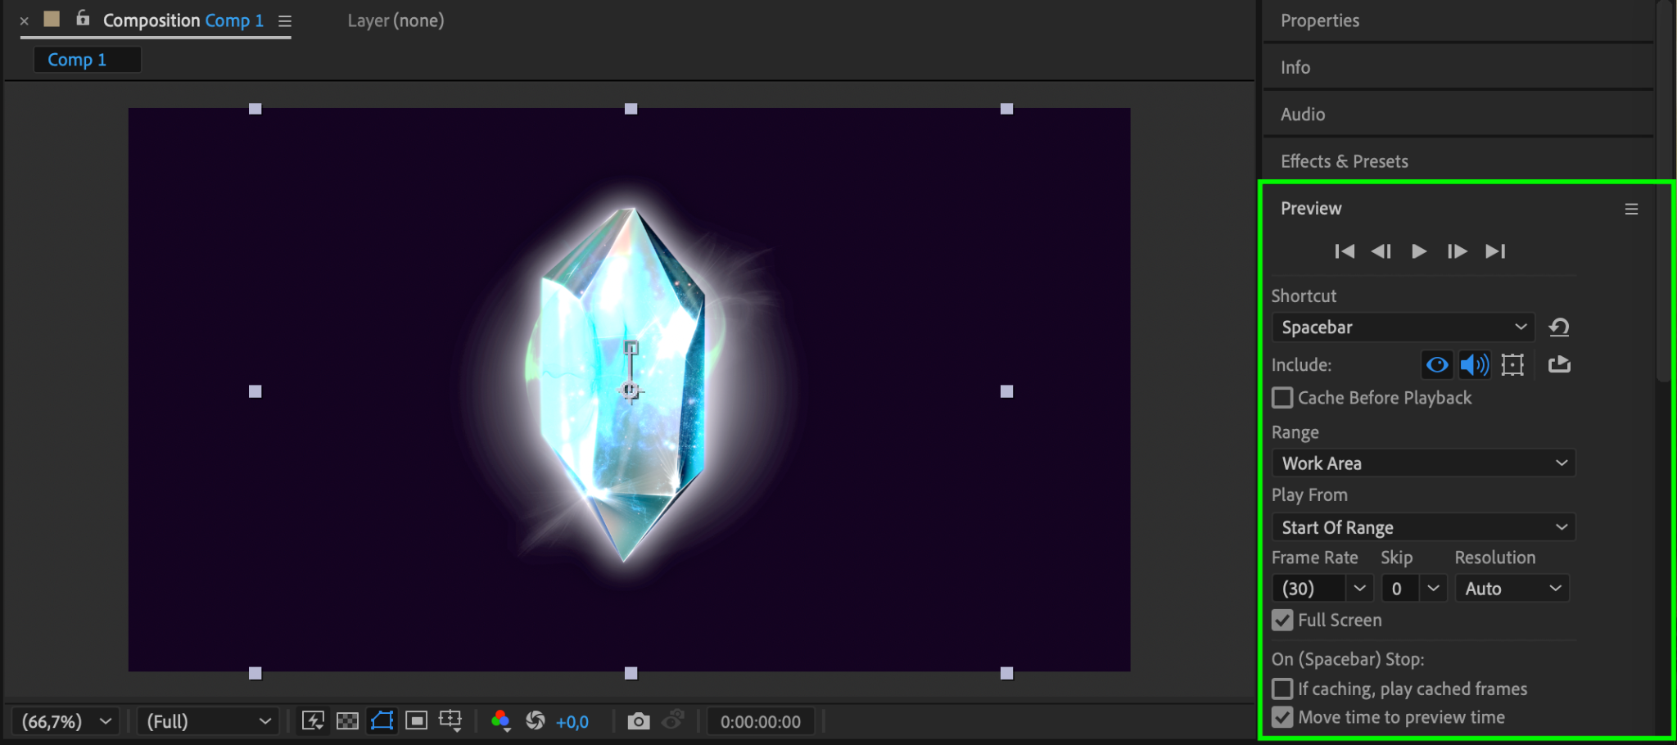Open the Composition panel menu
The image size is (1677, 745).
(x=285, y=21)
